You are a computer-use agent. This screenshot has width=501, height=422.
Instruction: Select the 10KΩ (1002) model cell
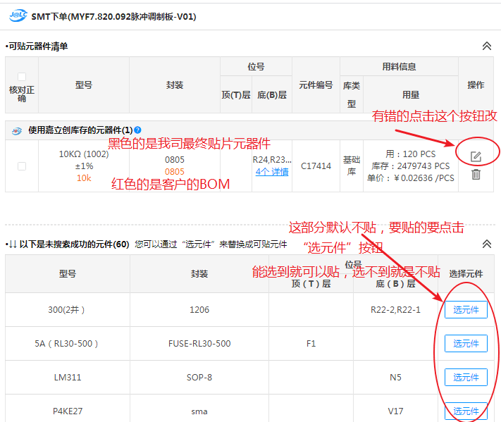83,154
